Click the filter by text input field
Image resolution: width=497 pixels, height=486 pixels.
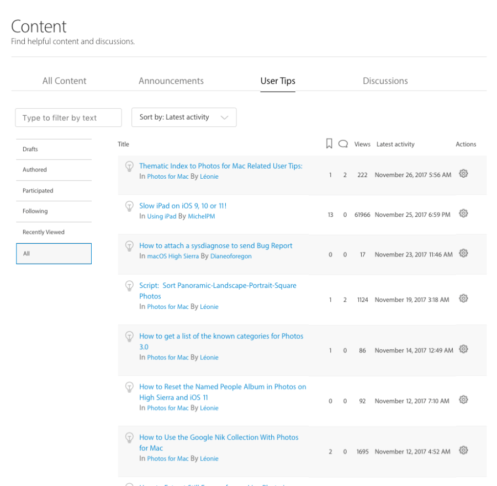point(68,118)
